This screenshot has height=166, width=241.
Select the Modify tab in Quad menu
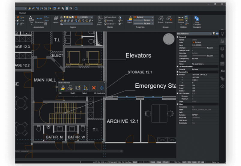coord(73,93)
